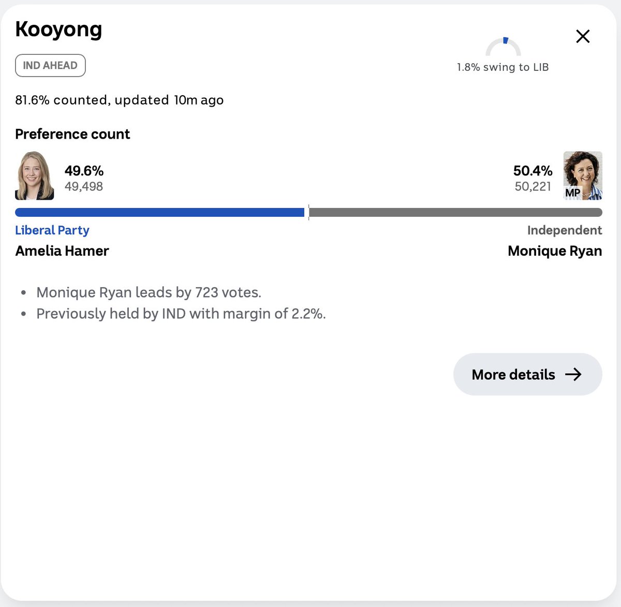
Task: Click the blue Liberal segment of preference bar
Action: coord(160,212)
